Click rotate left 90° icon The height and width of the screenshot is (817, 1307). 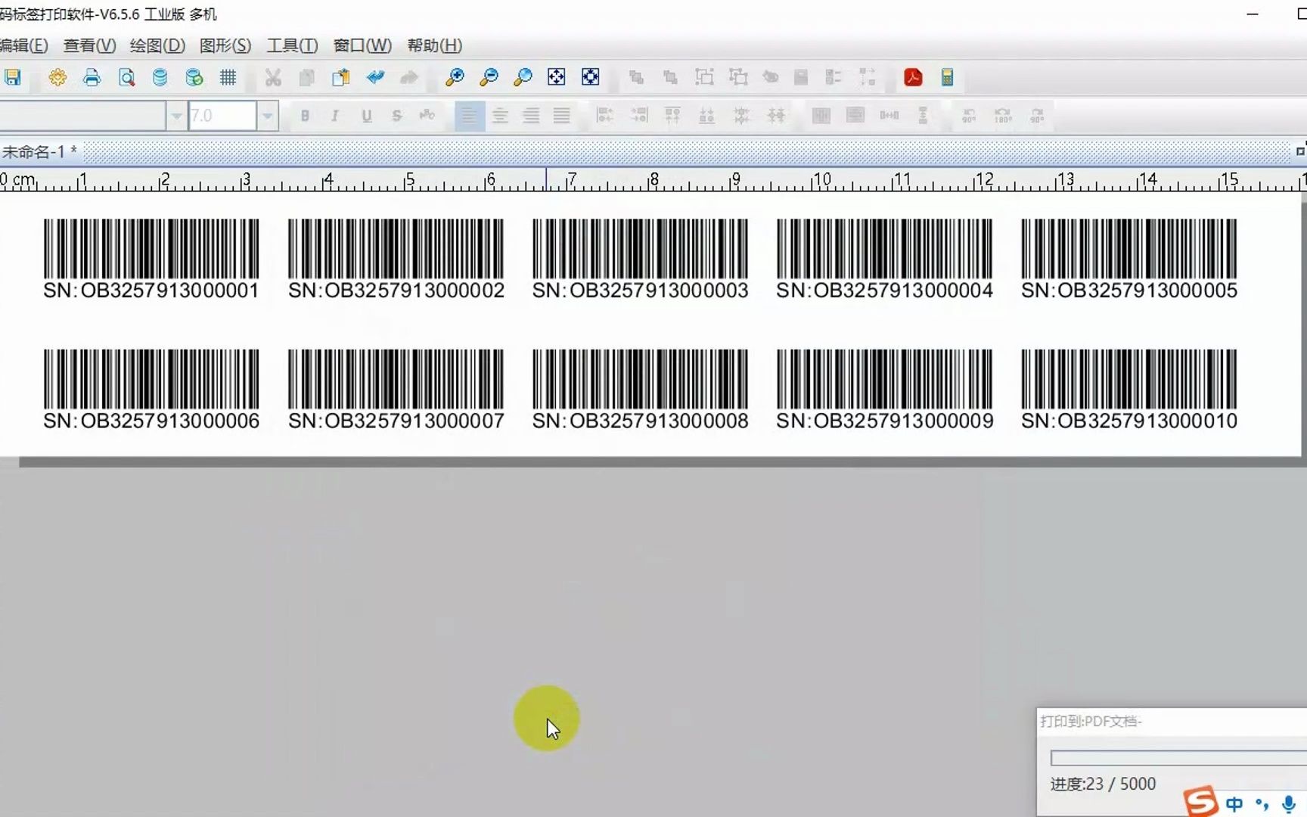(x=969, y=116)
